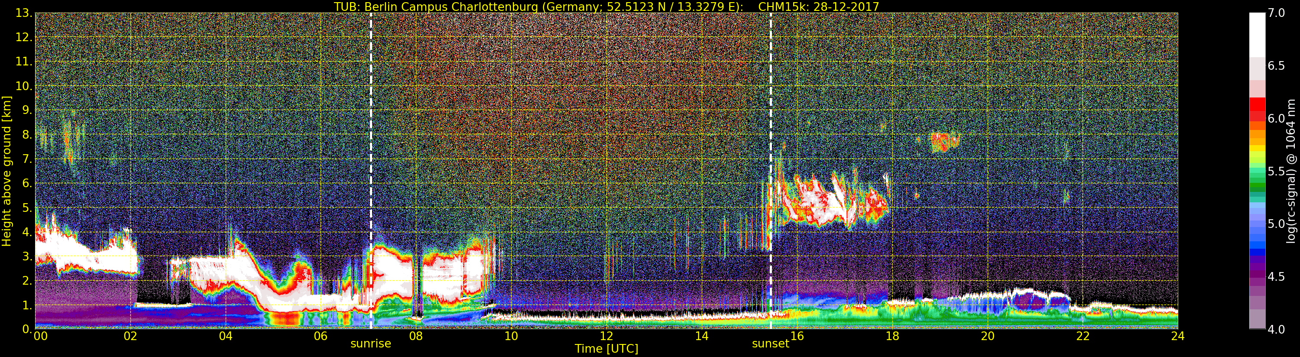Click the 'Height above ground [km]' axis label

(6, 171)
